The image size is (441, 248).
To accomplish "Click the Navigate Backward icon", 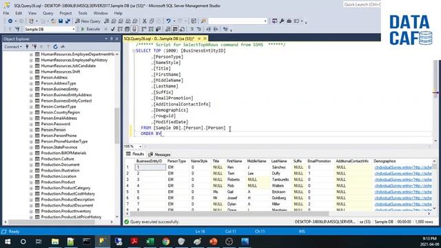I will [10, 21].
